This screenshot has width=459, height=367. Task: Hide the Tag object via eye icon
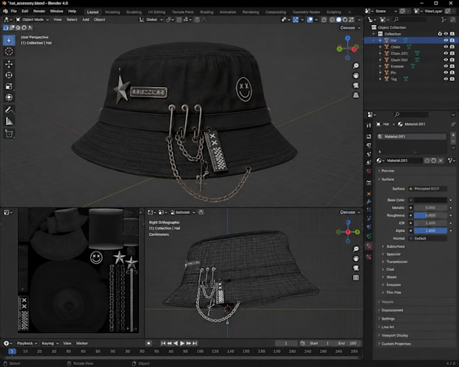[446, 79]
